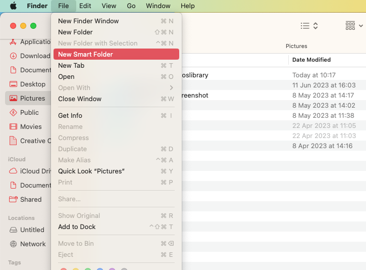The image size is (366, 270).
Task: Choose New Finder Window
Action: click(116, 21)
